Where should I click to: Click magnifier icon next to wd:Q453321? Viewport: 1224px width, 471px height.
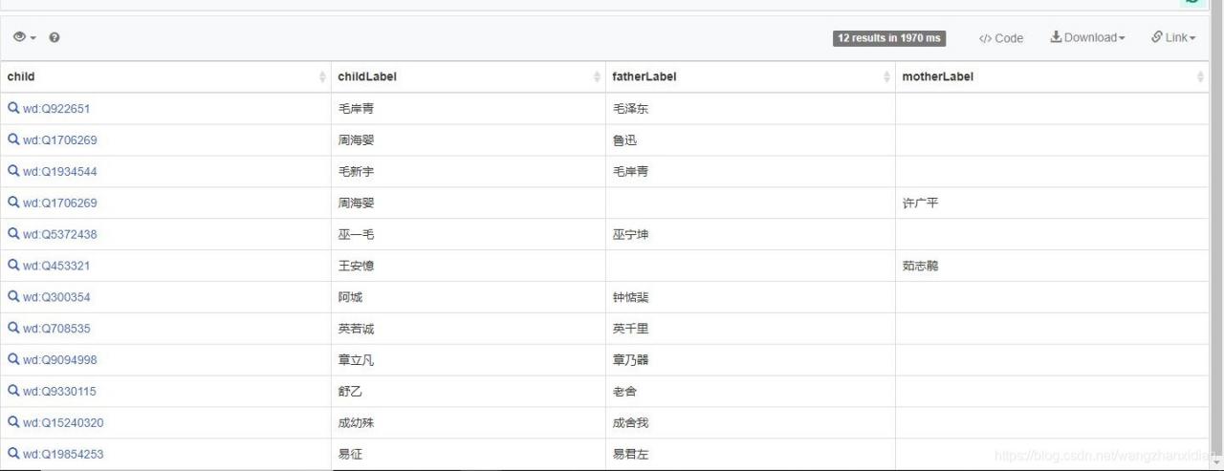(13, 266)
